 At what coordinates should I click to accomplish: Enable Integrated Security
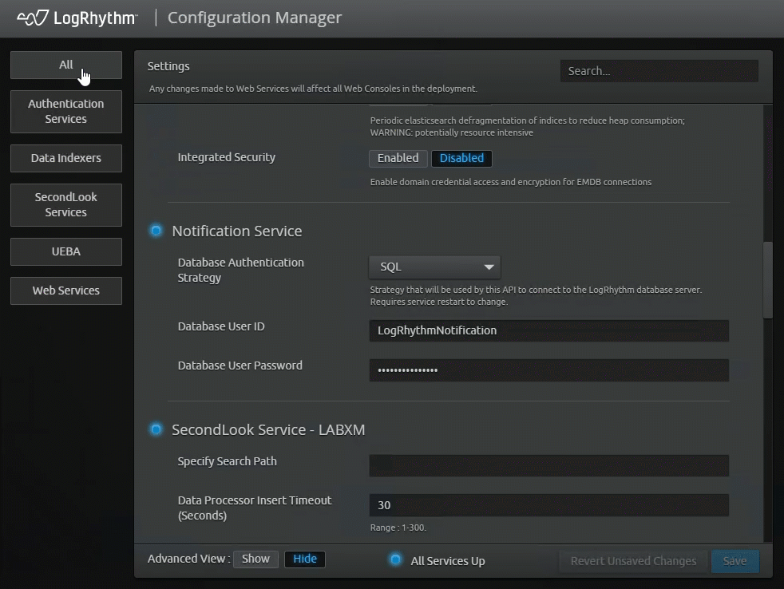click(398, 158)
